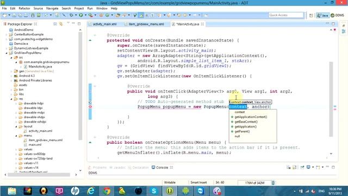
Task: Open the Android SDK Manager toolbar icon
Action: pyautogui.click(x=33, y=15)
